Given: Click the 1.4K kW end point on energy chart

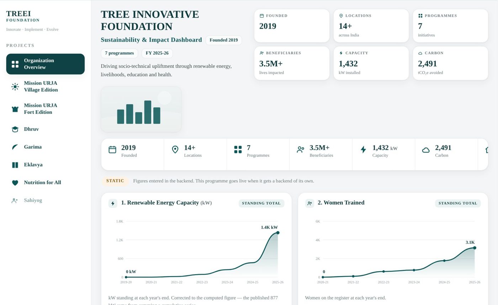Looking at the screenshot, I should point(278,233).
